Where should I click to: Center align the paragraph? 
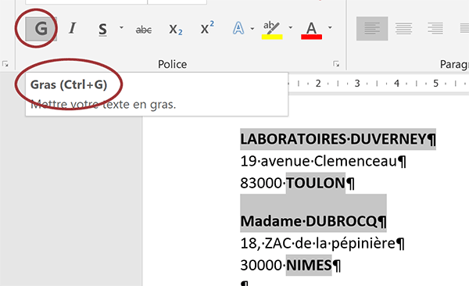[404, 29]
